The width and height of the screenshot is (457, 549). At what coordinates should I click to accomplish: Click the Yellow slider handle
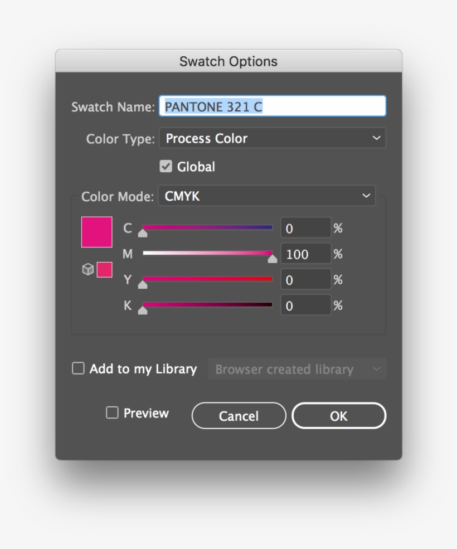[143, 284]
